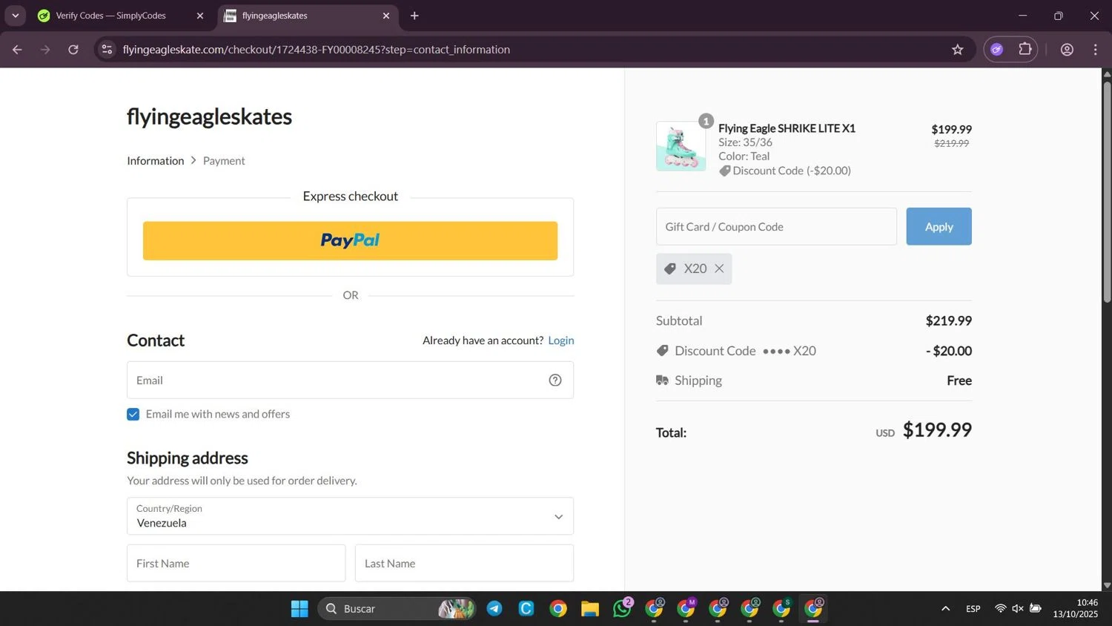1112x626 pixels.
Task: Click the SHRIKE LITE X1 product thumbnail
Action: coord(681,146)
